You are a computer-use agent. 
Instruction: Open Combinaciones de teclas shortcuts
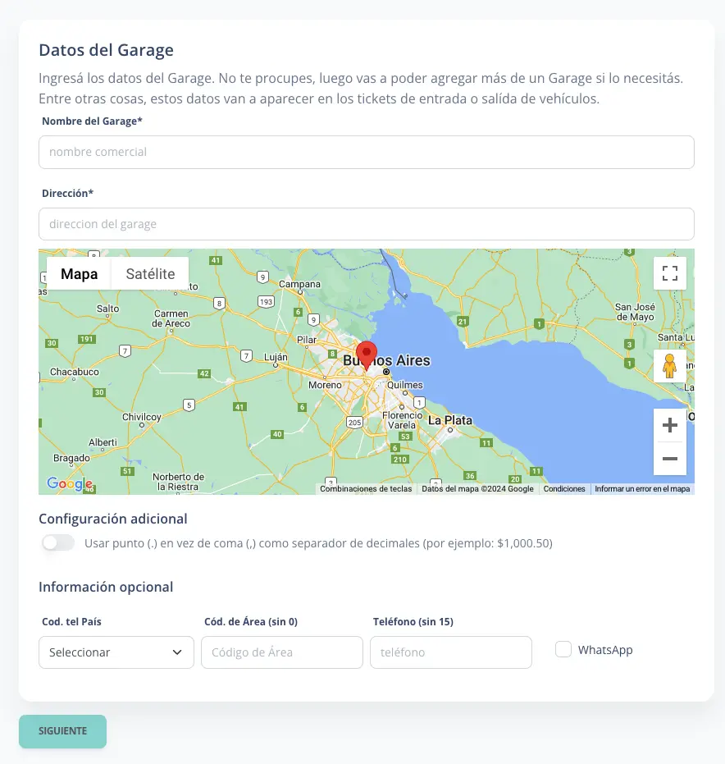pos(365,488)
